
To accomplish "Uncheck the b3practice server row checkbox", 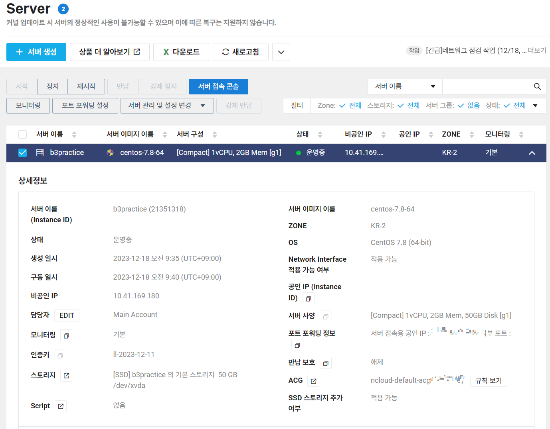I will coord(22,153).
